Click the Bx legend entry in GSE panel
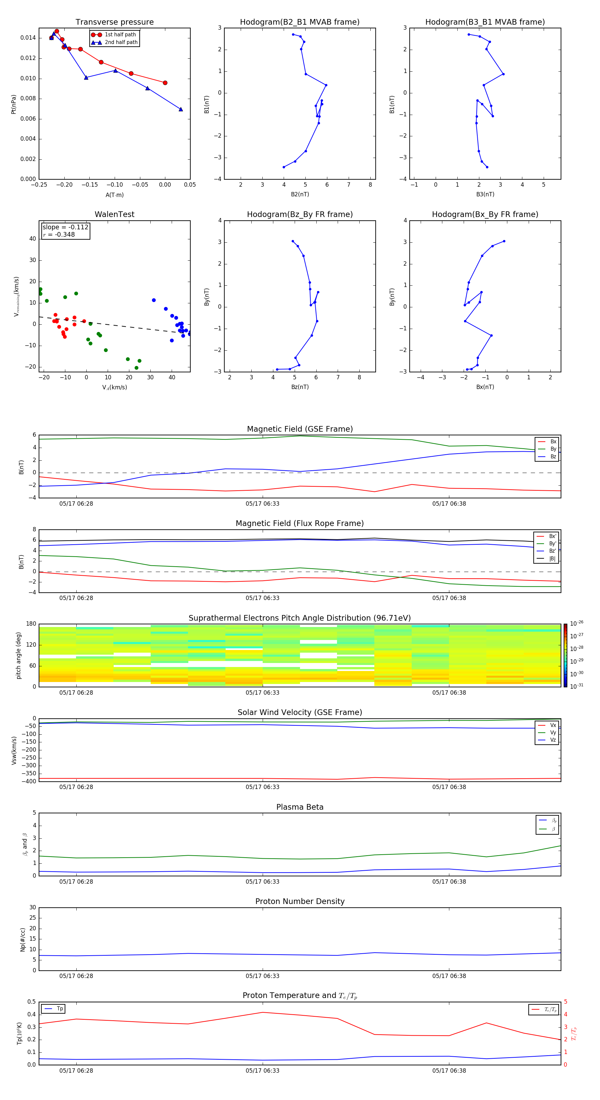The height and width of the screenshot is (1100, 600). point(547,442)
